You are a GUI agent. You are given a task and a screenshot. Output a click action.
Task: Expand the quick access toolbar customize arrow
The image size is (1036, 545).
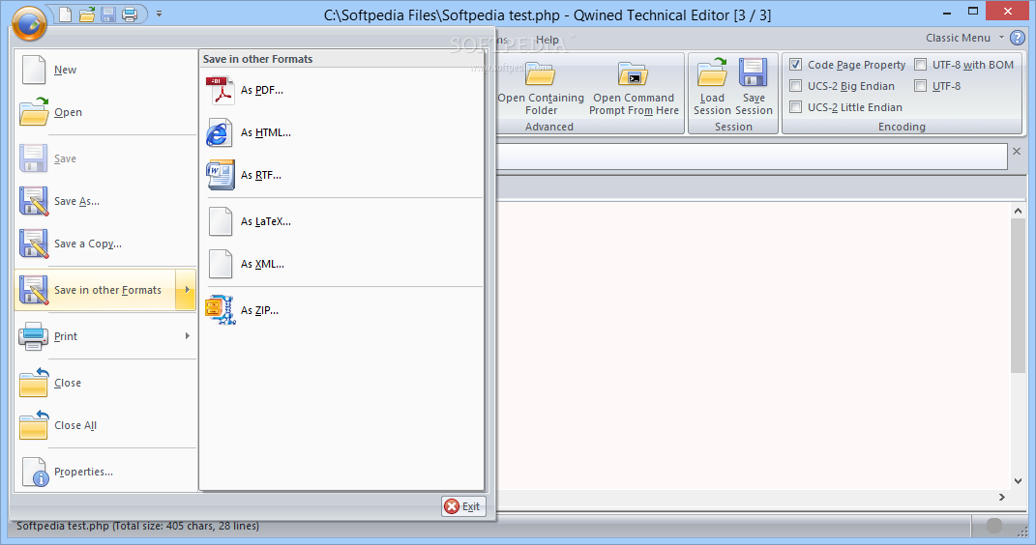pyautogui.click(x=160, y=14)
